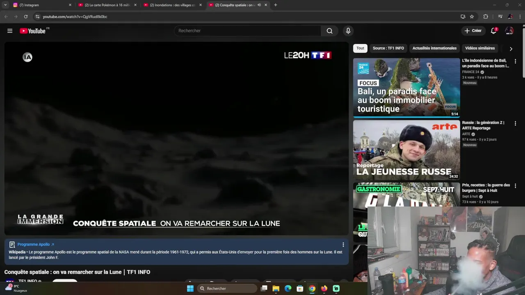Image resolution: width=525 pixels, height=295 pixels.
Task: Show more filter chips with the arrow
Action: (x=511, y=49)
